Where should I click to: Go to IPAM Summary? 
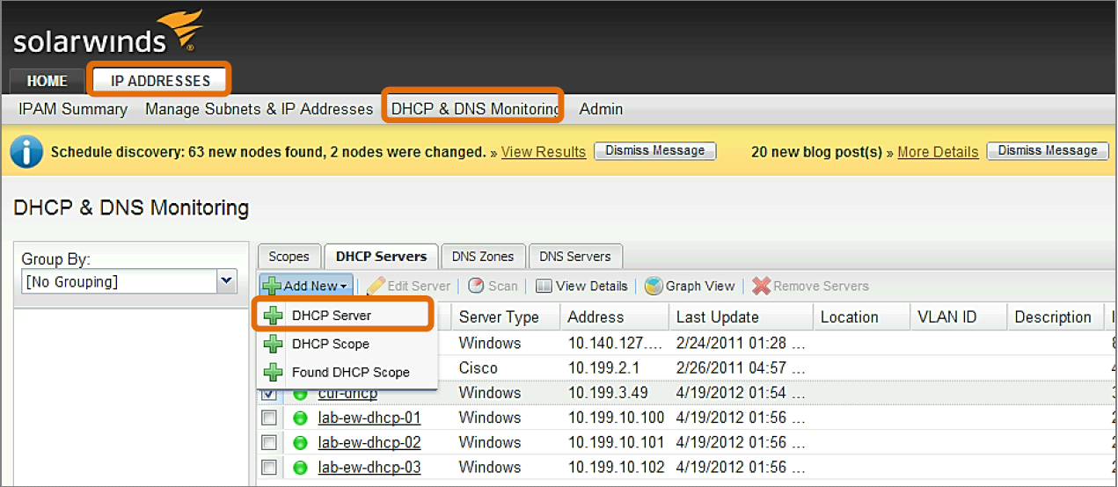tap(73, 110)
